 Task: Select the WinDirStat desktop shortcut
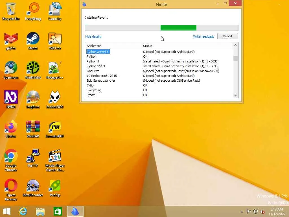coord(33,70)
